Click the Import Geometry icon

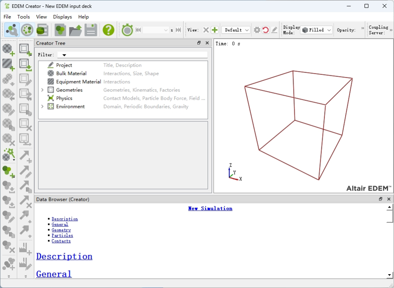coord(26,64)
